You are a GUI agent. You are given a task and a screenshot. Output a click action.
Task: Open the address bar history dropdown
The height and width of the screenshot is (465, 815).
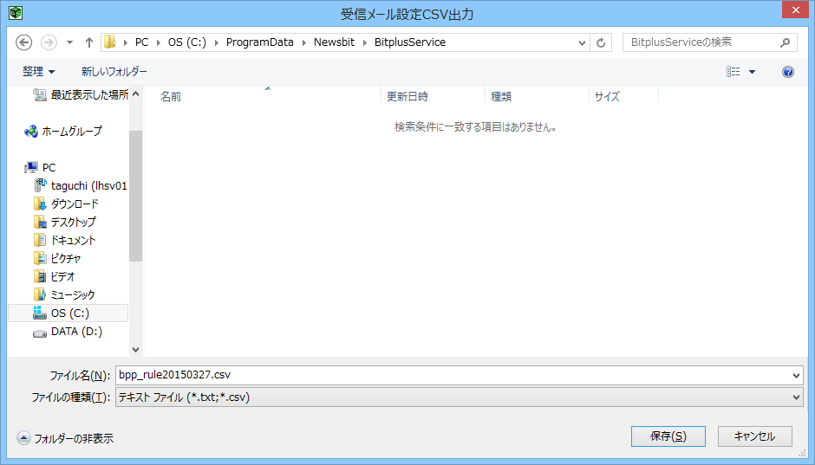coord(582,43)
